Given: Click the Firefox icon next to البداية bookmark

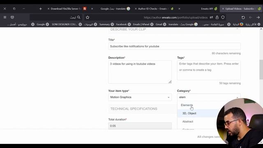Looking at the screenshot, I should (241, 24).
